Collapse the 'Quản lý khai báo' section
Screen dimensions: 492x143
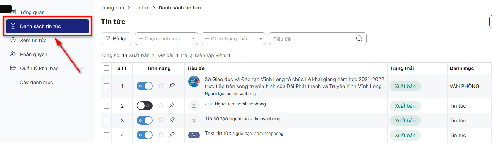coord(82,68)
